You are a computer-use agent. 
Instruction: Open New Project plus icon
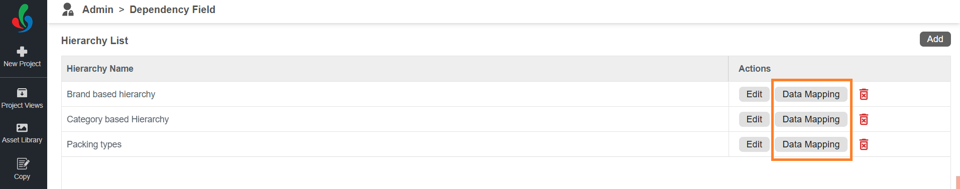click(22, 51)
